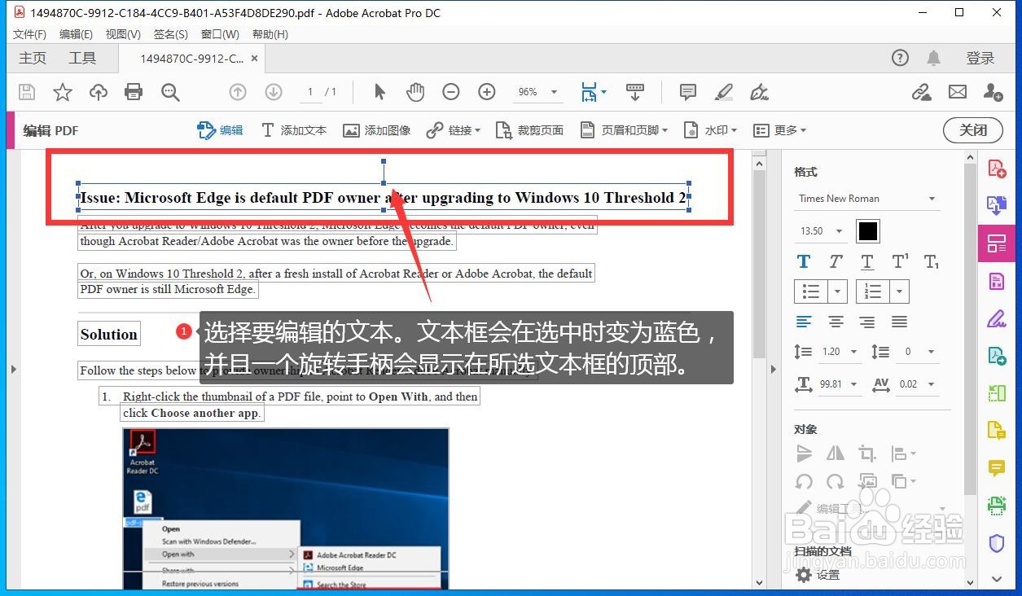Open the green Scan & OCR sidebar tool

[997, 506]
